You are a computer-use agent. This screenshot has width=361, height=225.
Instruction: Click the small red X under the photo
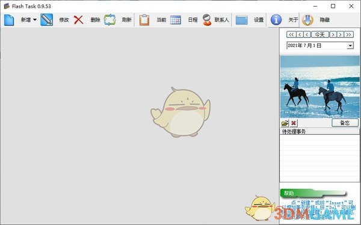coord(294,123)
